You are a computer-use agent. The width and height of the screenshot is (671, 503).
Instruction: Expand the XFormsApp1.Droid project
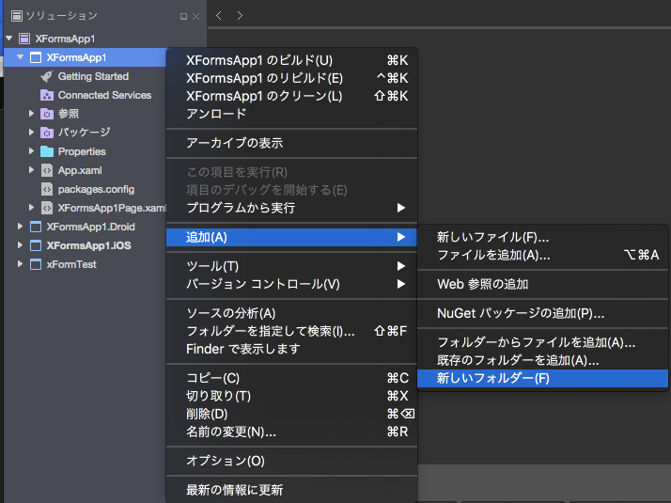click(20, 227)
